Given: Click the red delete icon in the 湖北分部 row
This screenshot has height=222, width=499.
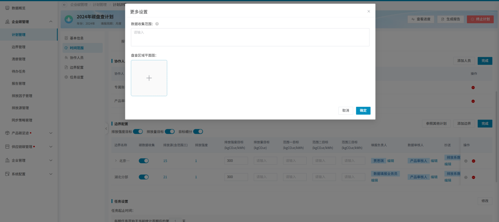Looking at the screenshot, I should [x=473, y=177].
